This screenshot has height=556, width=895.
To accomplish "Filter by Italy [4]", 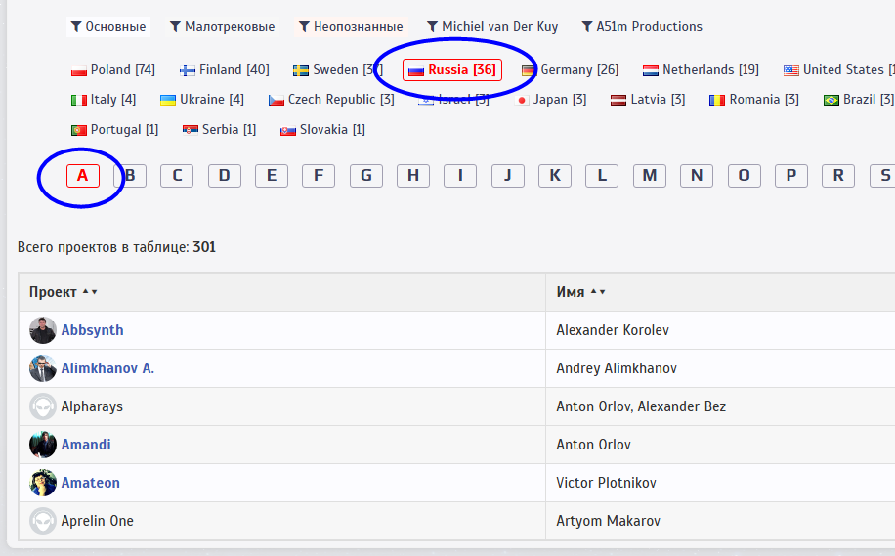I will pos(104,100).
